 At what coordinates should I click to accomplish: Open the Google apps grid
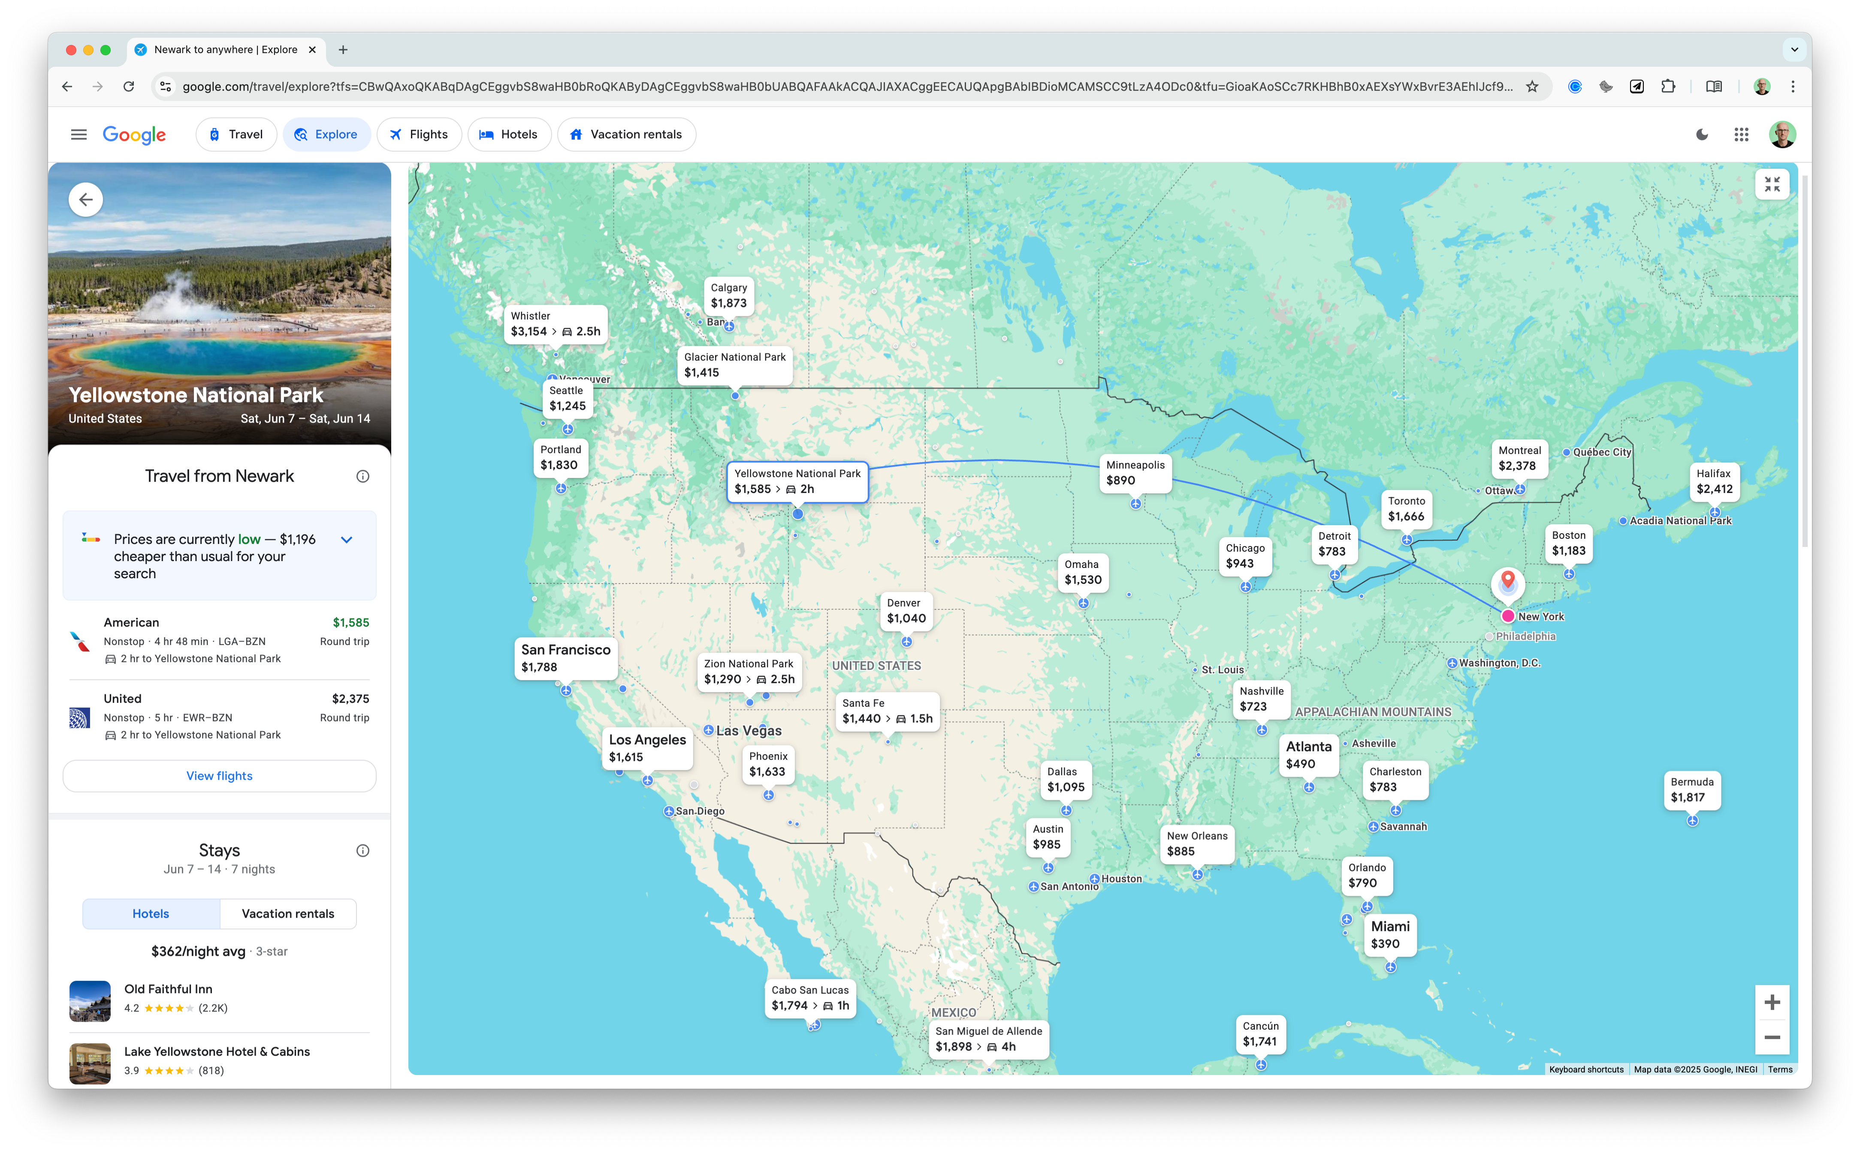point(1741,134)
